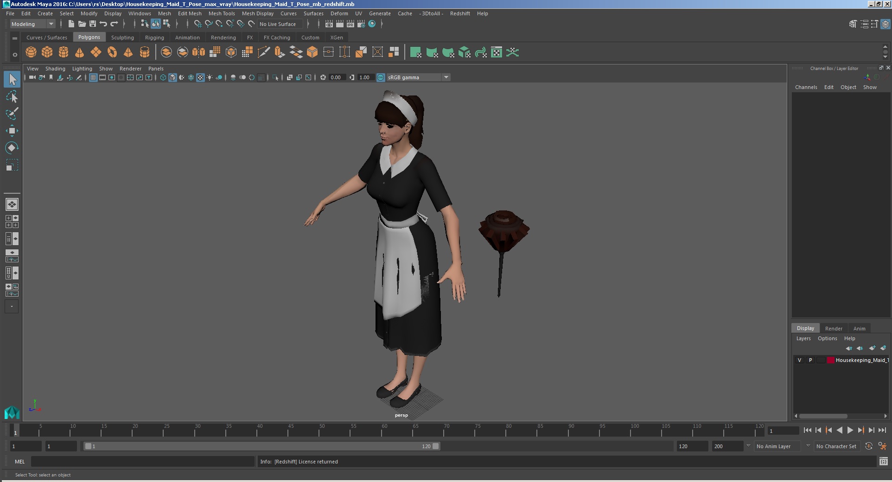Image resolution: width=892 pixels, height=482 pixels.
Task: Click the New Scene file icon
Action: coord(71,24)
